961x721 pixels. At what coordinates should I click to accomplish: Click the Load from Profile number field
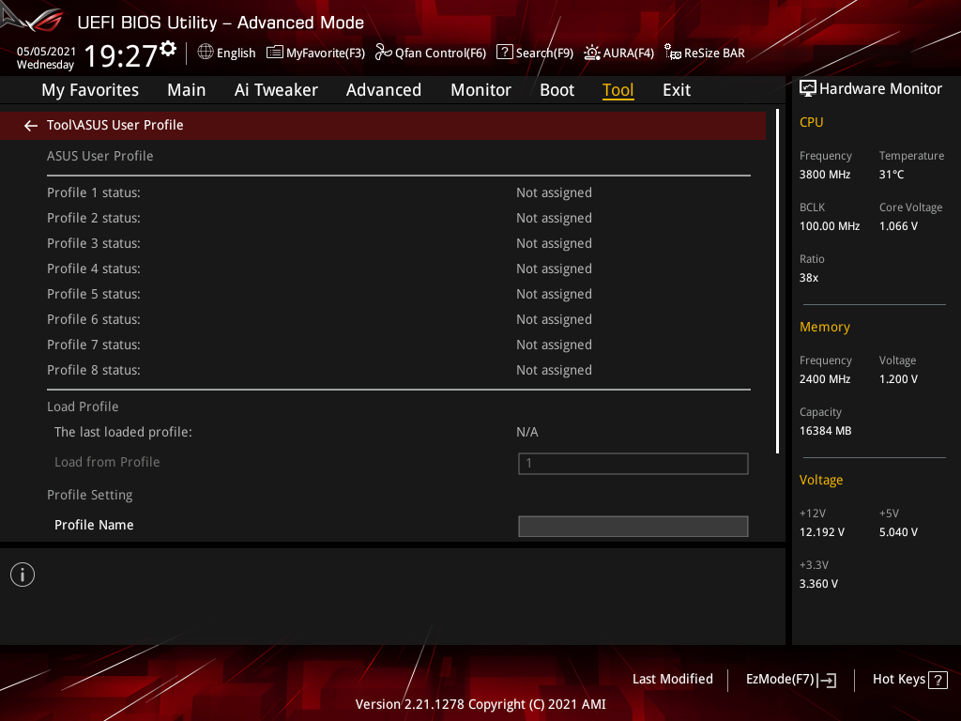coord(633,464)
